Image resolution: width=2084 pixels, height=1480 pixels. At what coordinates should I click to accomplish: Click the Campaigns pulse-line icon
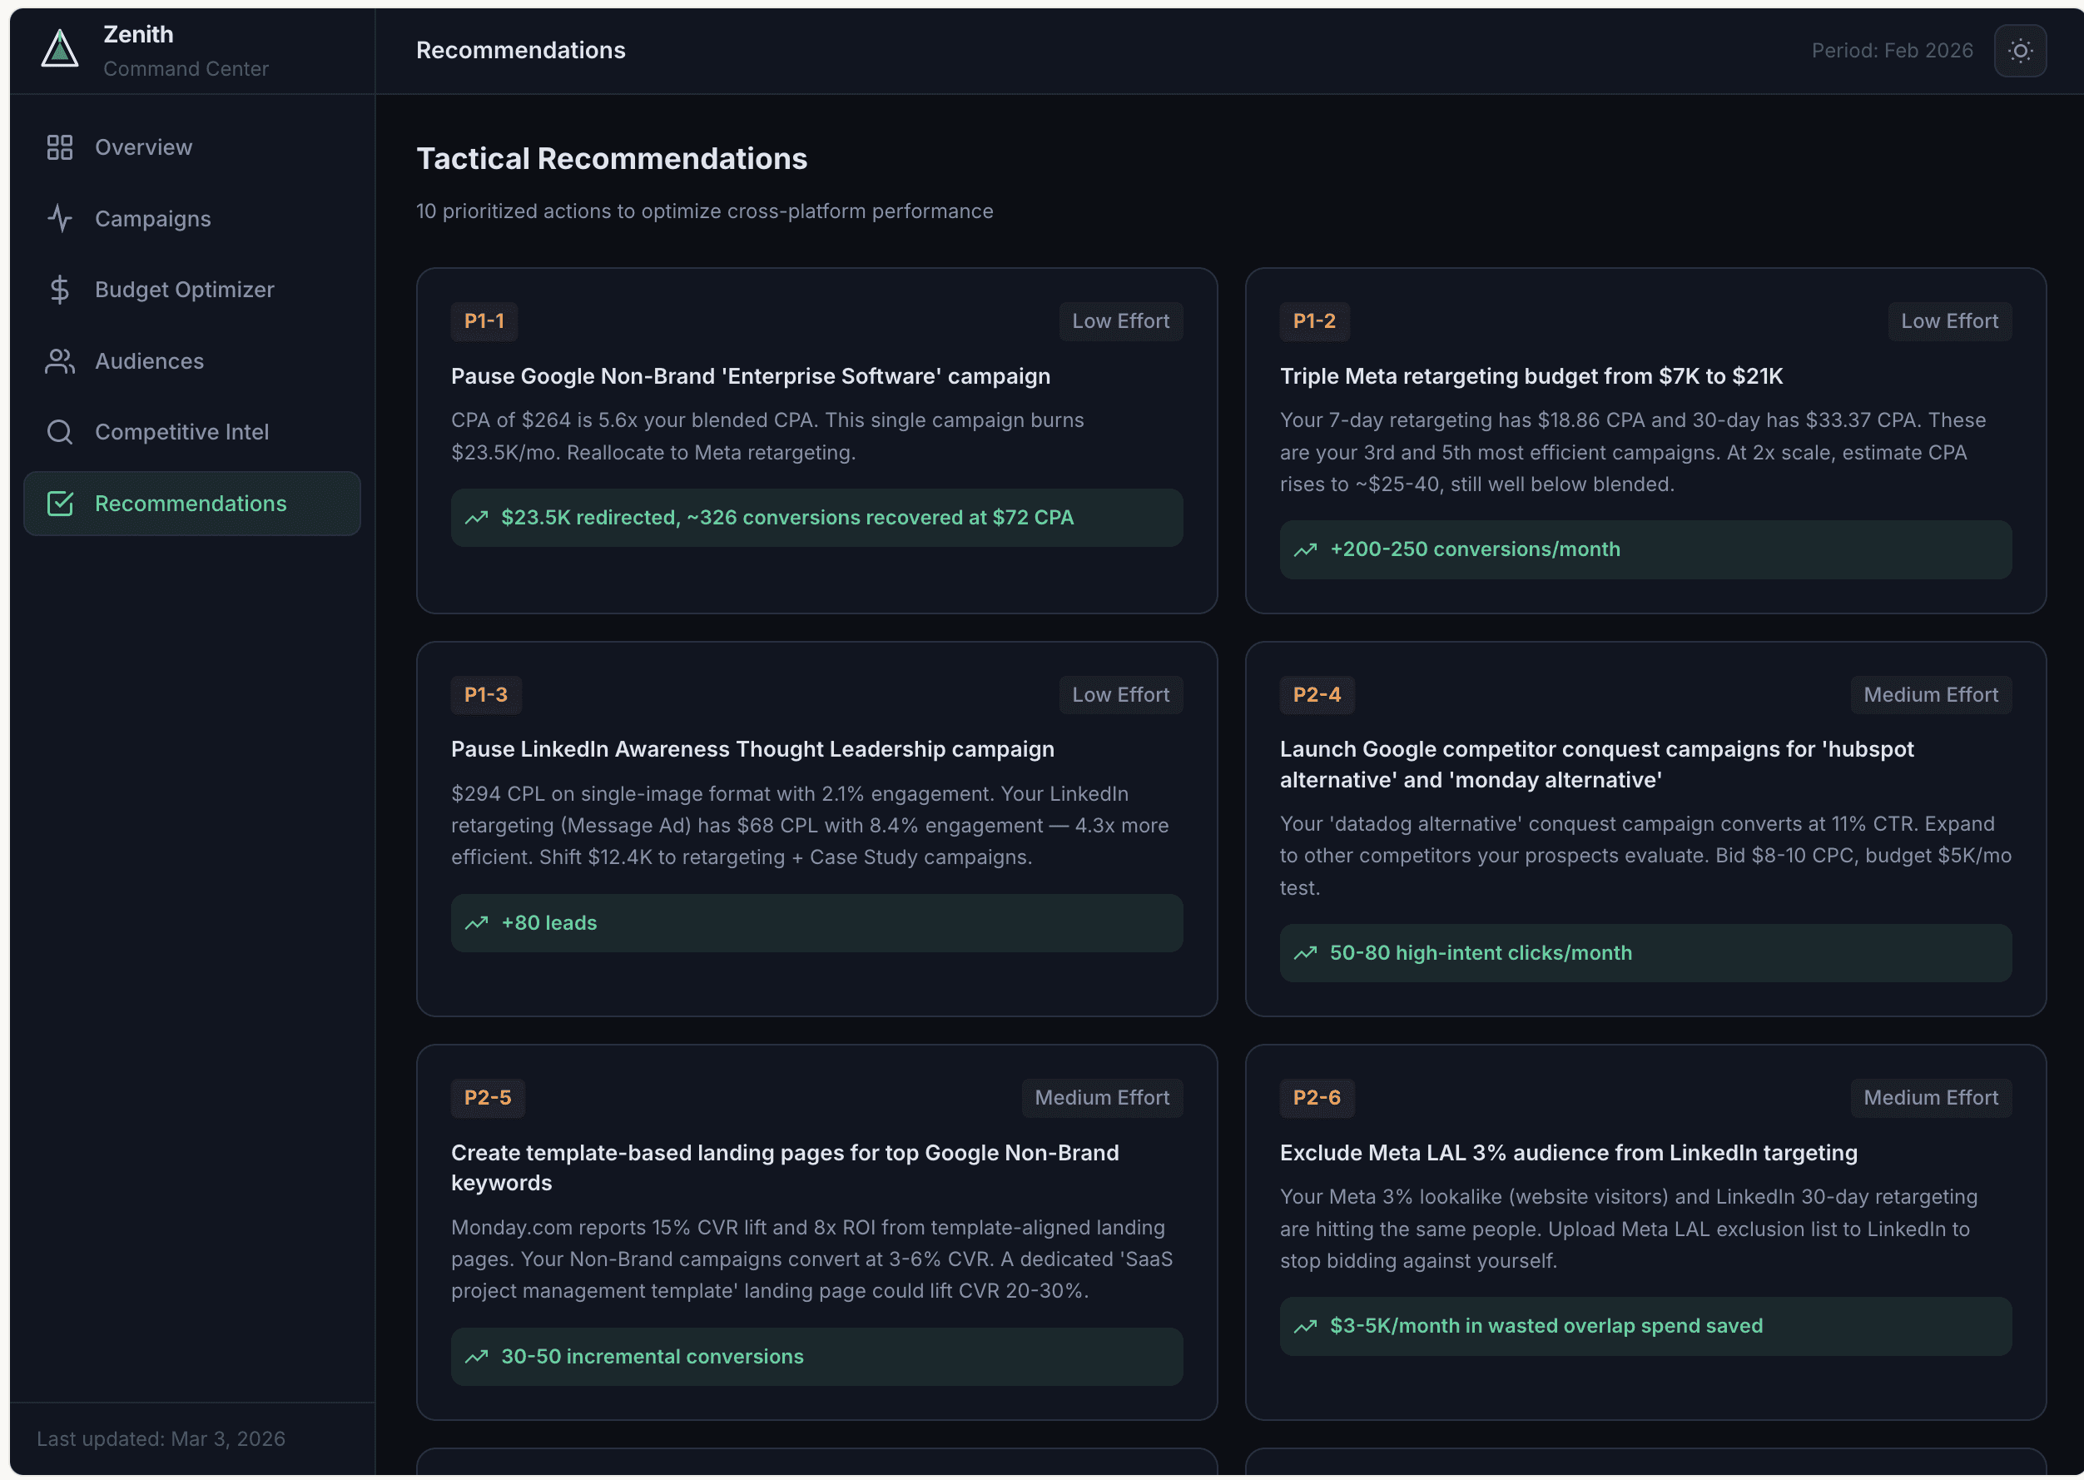point(60,219)
